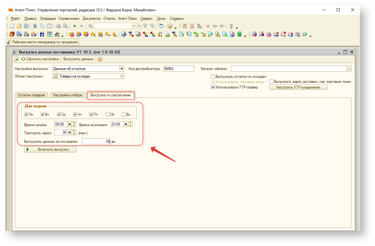
Task: Open the dropdown arrow next to Info icon
Action: click(x=175, y=28)
